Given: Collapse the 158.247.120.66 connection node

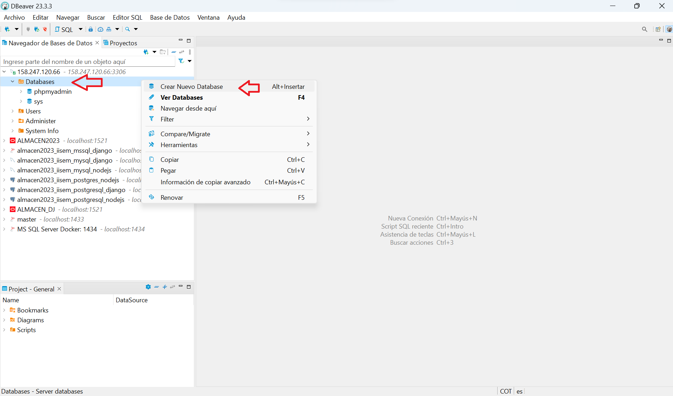Looking at the screenshot, I should (x=4, y=72).
